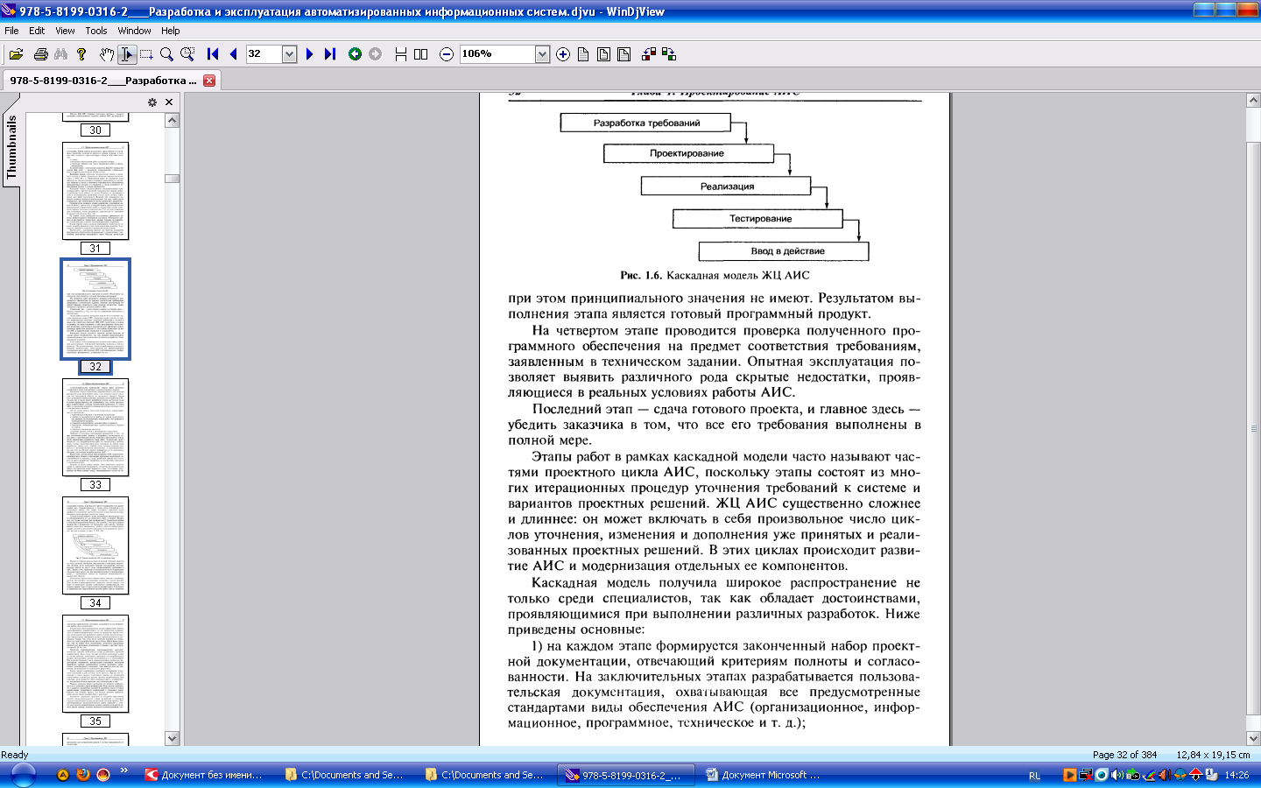Close the document tab with red X

(209, 81)
